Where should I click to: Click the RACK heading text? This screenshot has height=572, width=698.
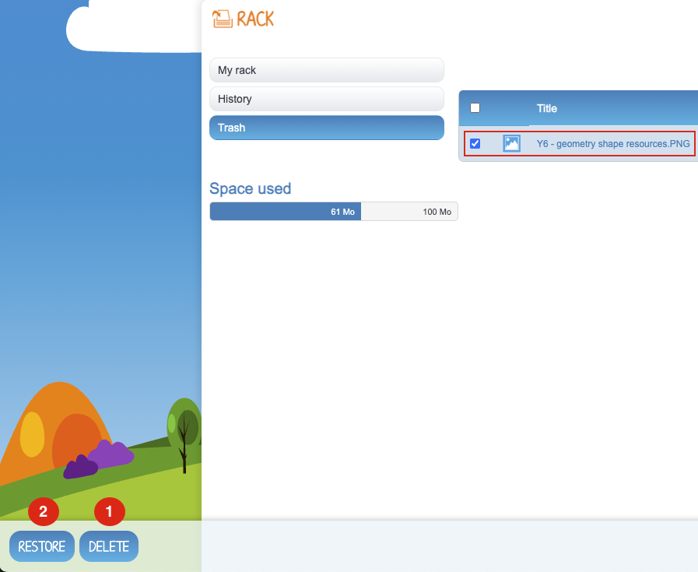coord(255,19)
